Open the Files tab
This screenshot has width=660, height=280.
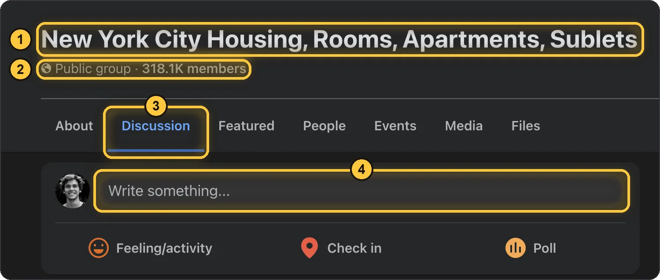coord(526,126)
